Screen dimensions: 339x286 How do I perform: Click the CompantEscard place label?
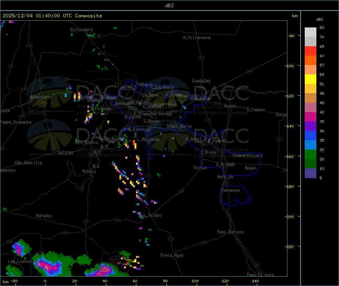click(x=247, y=155)
